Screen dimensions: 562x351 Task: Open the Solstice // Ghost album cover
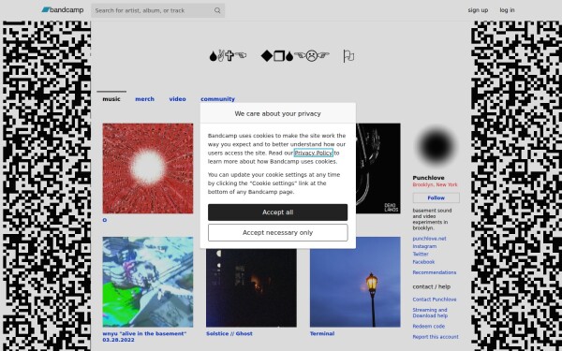tap(251, 287)
